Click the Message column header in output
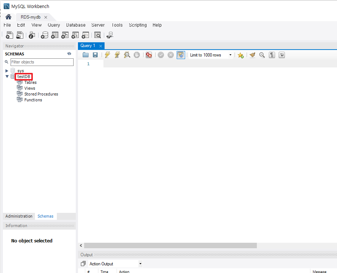Viewport: 337px width, 273px height. click(x=320, y=272)
